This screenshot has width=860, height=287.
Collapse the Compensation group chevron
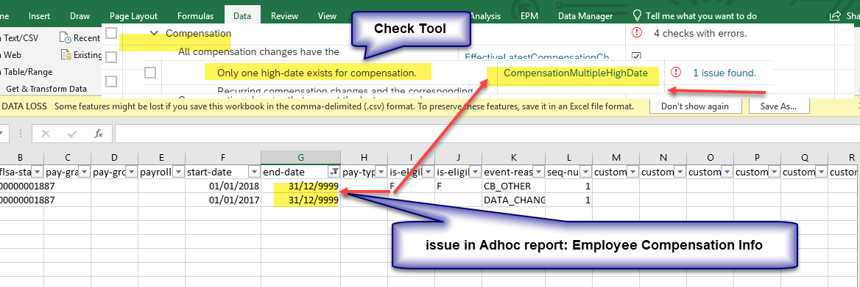pyautogui.click(x=154, y=33)
